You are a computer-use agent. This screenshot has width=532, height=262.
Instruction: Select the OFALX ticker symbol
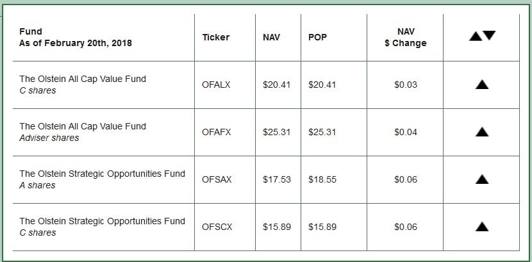click(x=217, y=85)
